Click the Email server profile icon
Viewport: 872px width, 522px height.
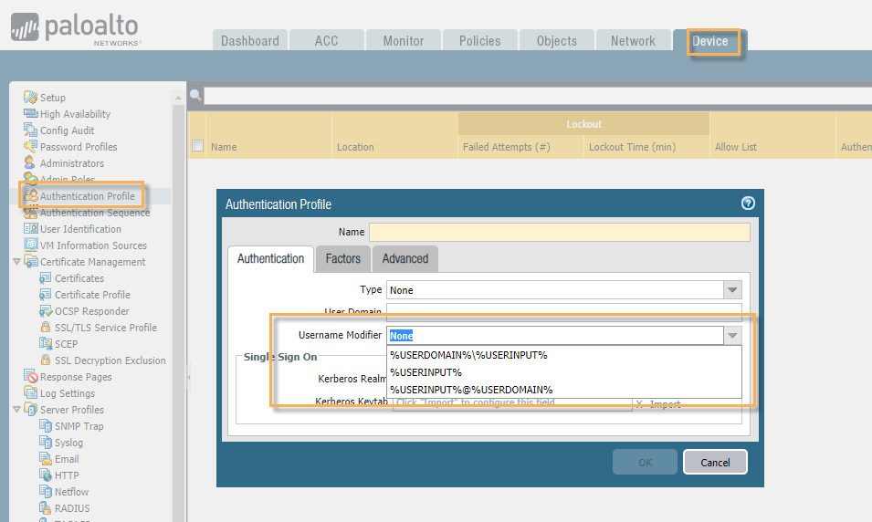click(46, 459)
